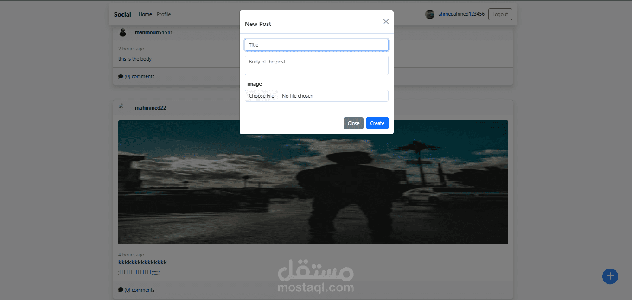Click the navbar user avatar picture
The height and width of the screenshot is (300, 632).
click(x=430, y=14)
